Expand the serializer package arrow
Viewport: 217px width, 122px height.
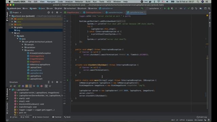coord(23,47)
